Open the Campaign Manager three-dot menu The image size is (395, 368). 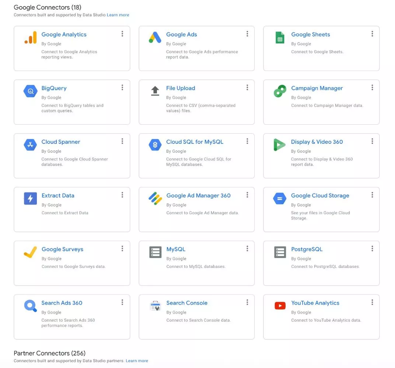[372, 87]
